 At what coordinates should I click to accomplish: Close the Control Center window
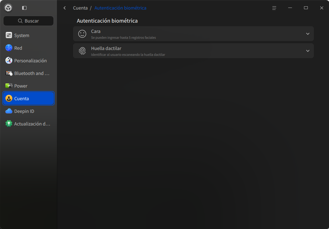322,8
